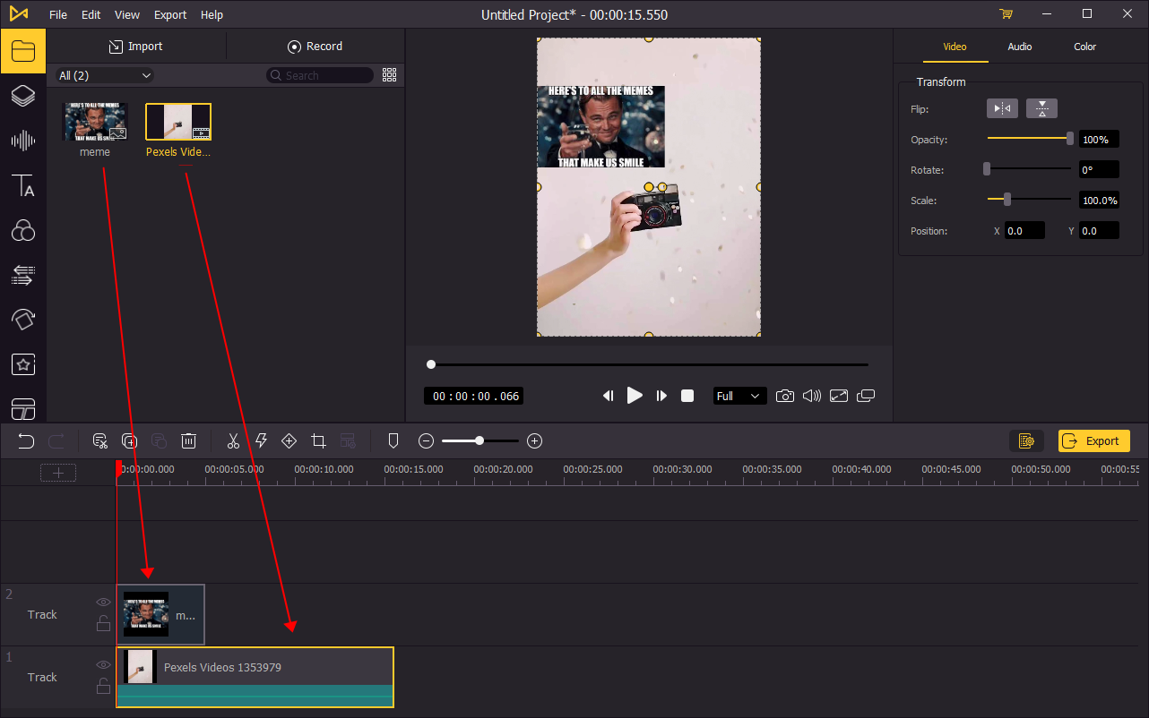Open the Transitions panel in the sidebar
The image size is (1149, 718).
[22, 275]
